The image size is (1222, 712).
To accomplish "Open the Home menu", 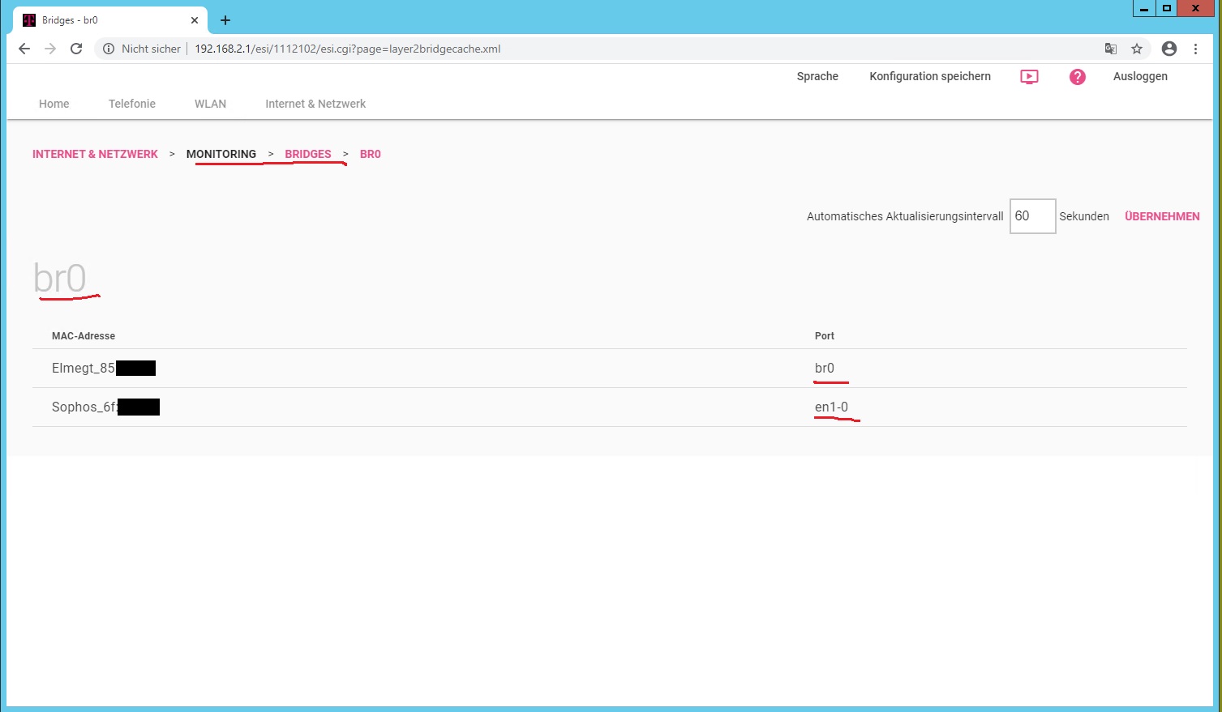I will (54, 104).
